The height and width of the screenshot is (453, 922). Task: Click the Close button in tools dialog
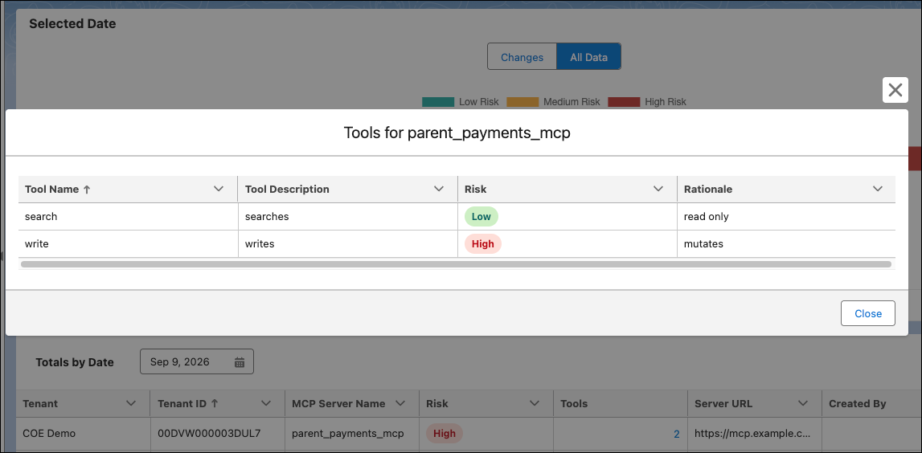tap(868, 313)
